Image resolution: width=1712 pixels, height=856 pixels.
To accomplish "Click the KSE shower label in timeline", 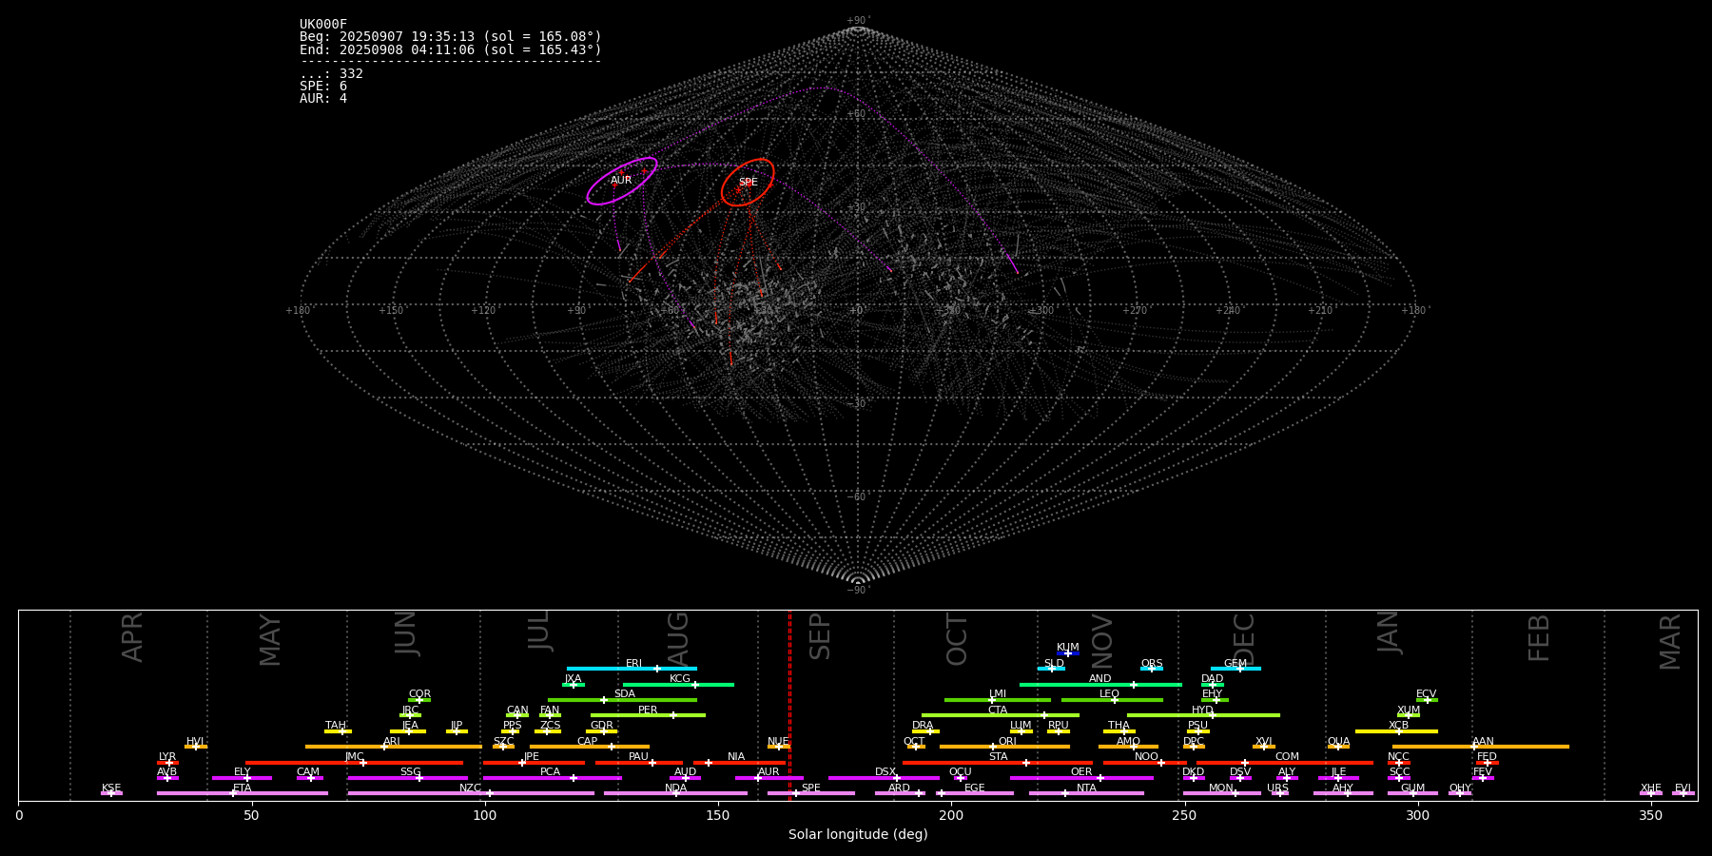I will pyautogui.click(x=111, y=788).
